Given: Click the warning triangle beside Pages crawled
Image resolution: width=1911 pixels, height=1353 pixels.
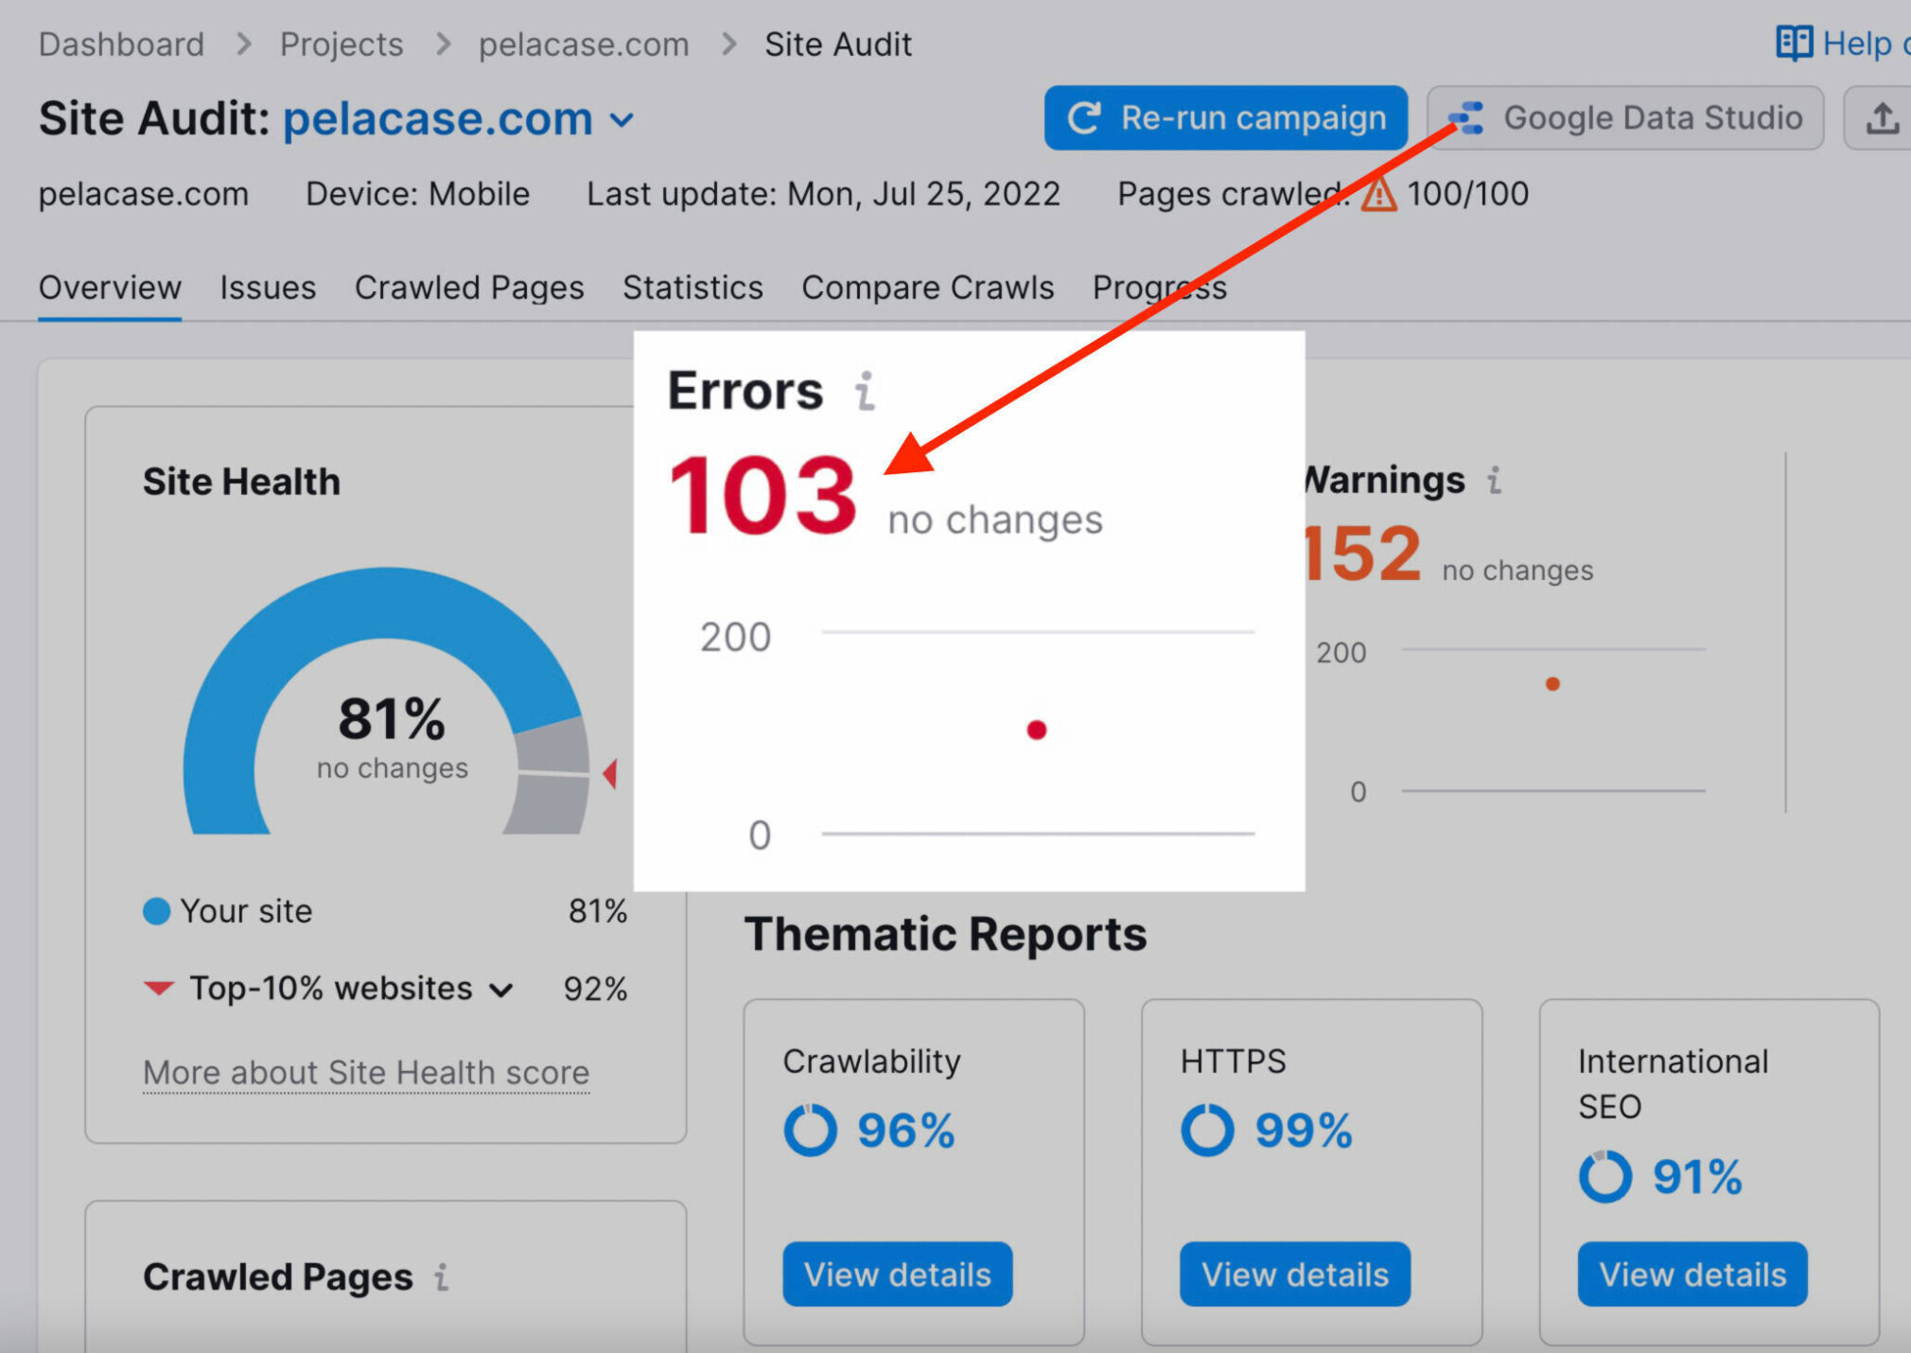Looking at the screenshot, I should click(x=1378, y=194).
